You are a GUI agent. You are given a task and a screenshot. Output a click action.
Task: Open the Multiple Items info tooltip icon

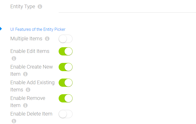pos(47,39)
